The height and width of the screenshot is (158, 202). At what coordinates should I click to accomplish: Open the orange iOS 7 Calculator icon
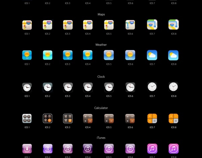tap(152, 118)
